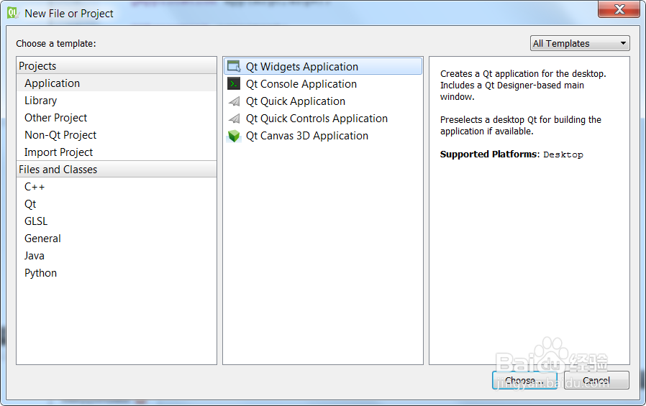Click the Qt Creator logo in title bar
The width and height of the screenshot is (646, 406).
pos(13,13)
